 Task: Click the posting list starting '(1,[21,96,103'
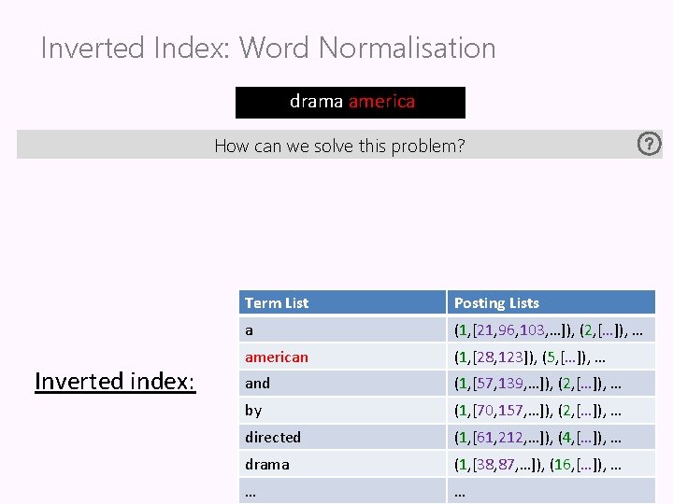pyautogui.click(x=551, y=330)
